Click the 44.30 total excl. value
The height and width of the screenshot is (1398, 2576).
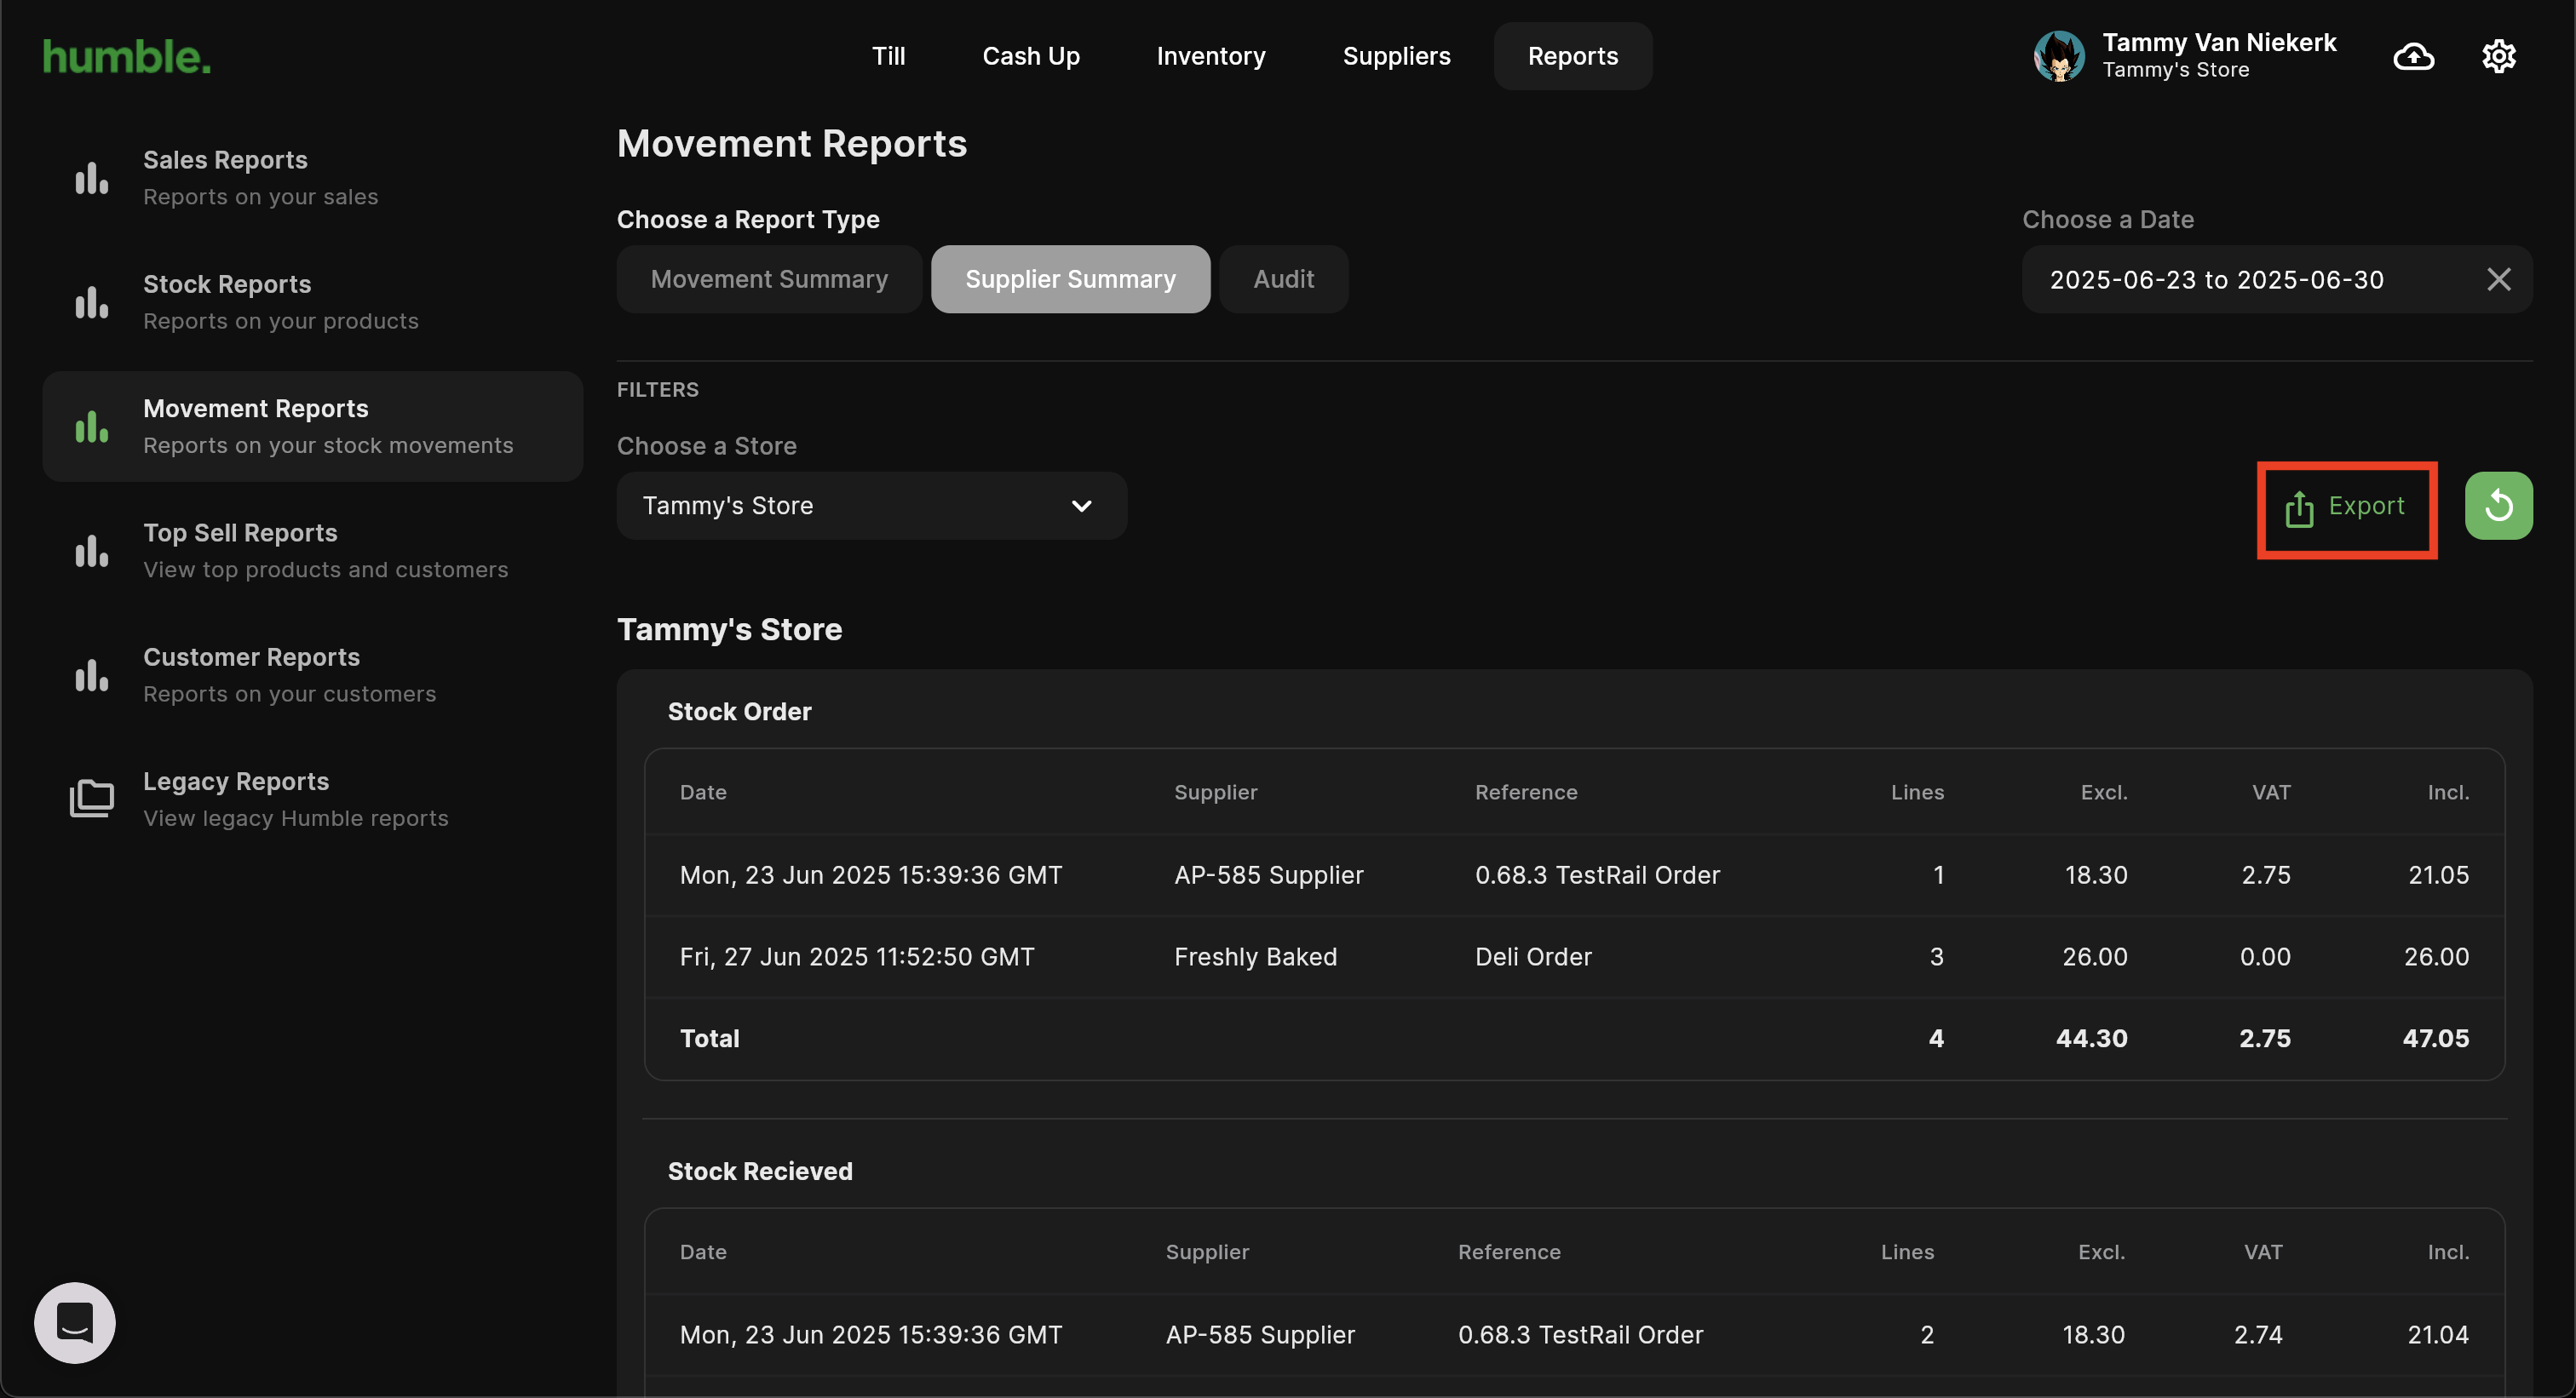pyautogui.click(x=2091, y=1038)
